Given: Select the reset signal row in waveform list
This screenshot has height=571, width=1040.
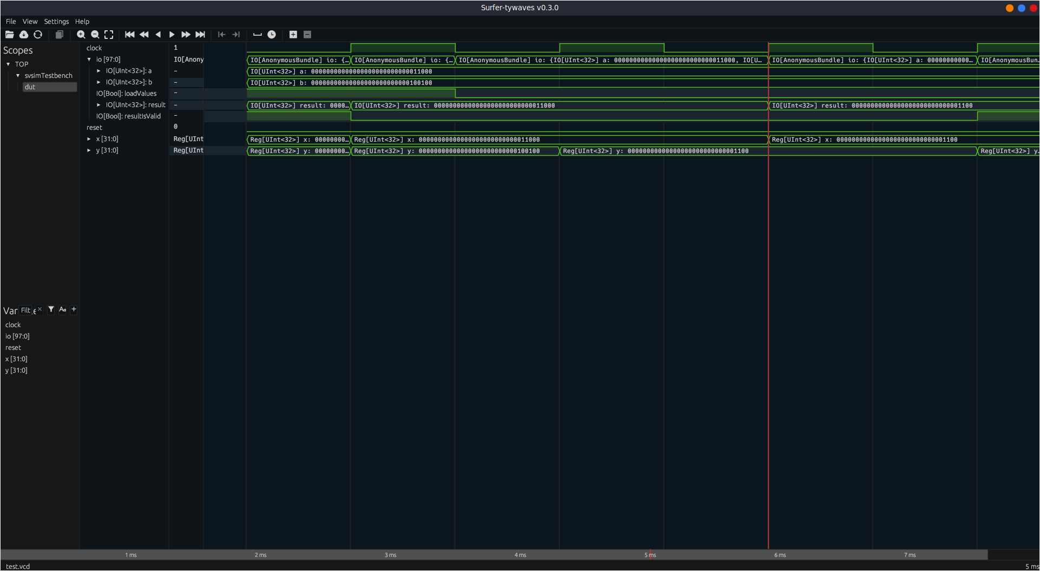Looking at the screenshot, I should (x=94, y=128).
